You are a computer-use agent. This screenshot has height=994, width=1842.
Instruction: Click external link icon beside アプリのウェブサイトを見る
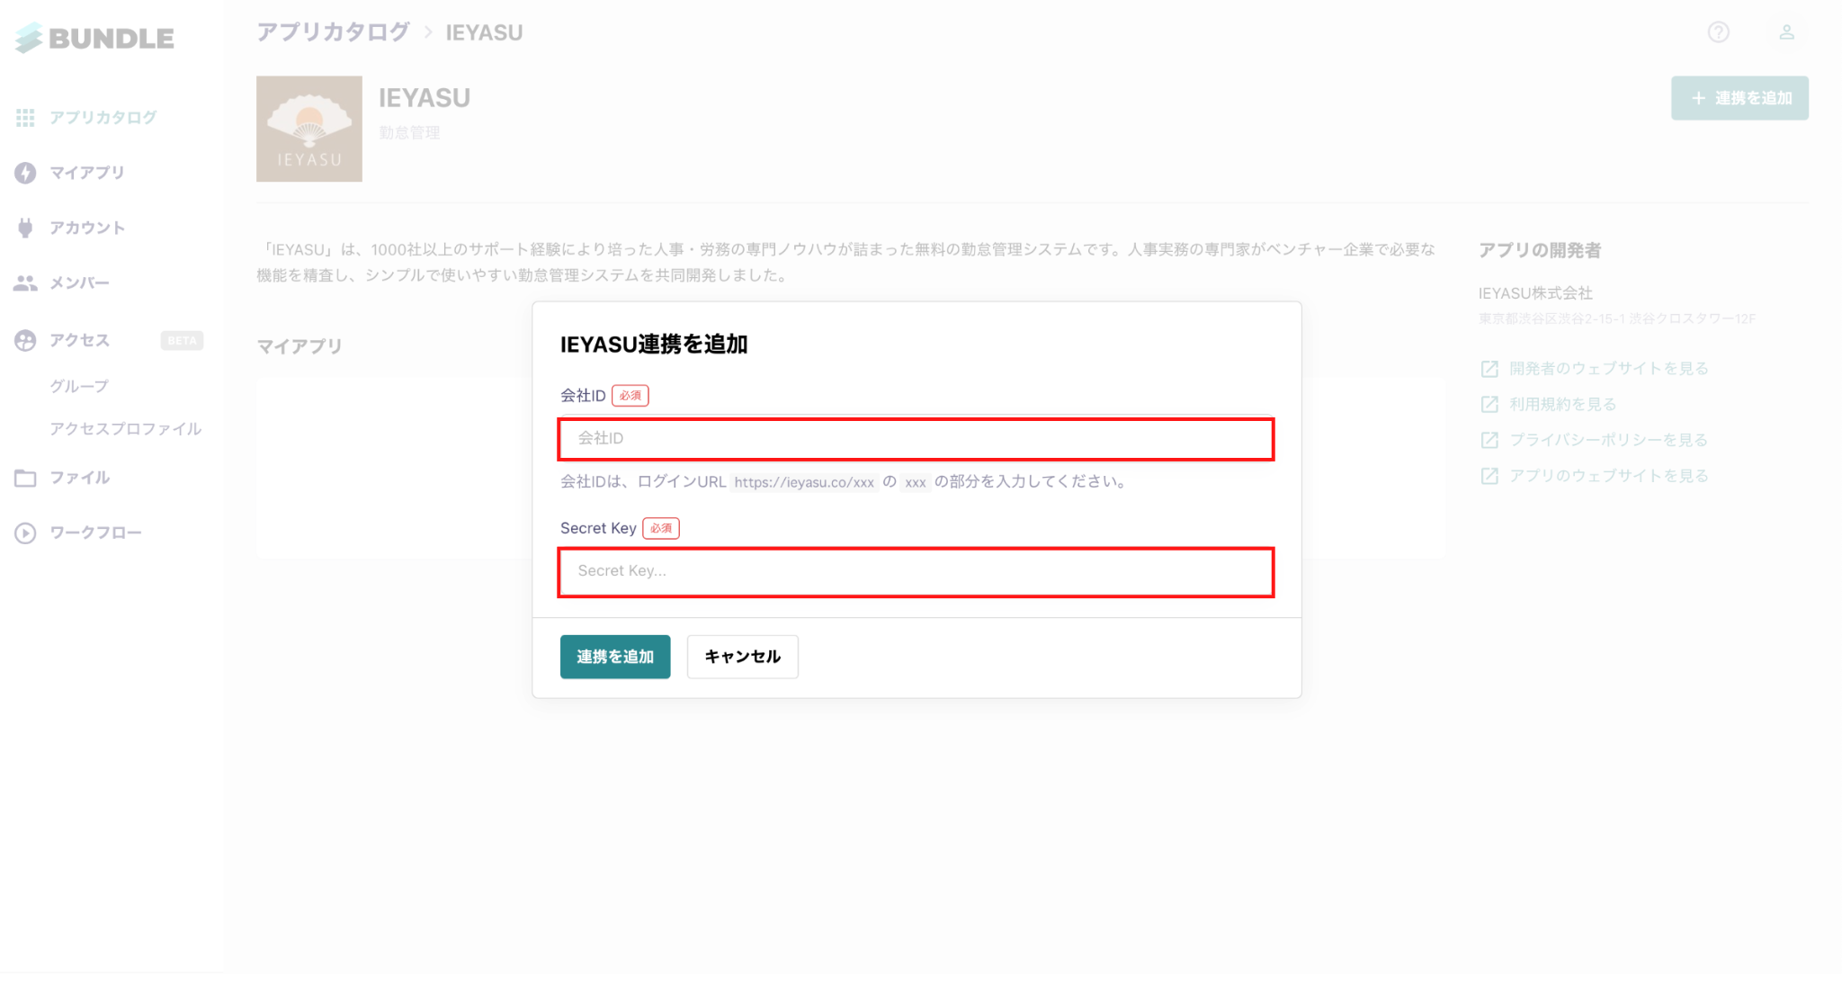pos(1489,476)
